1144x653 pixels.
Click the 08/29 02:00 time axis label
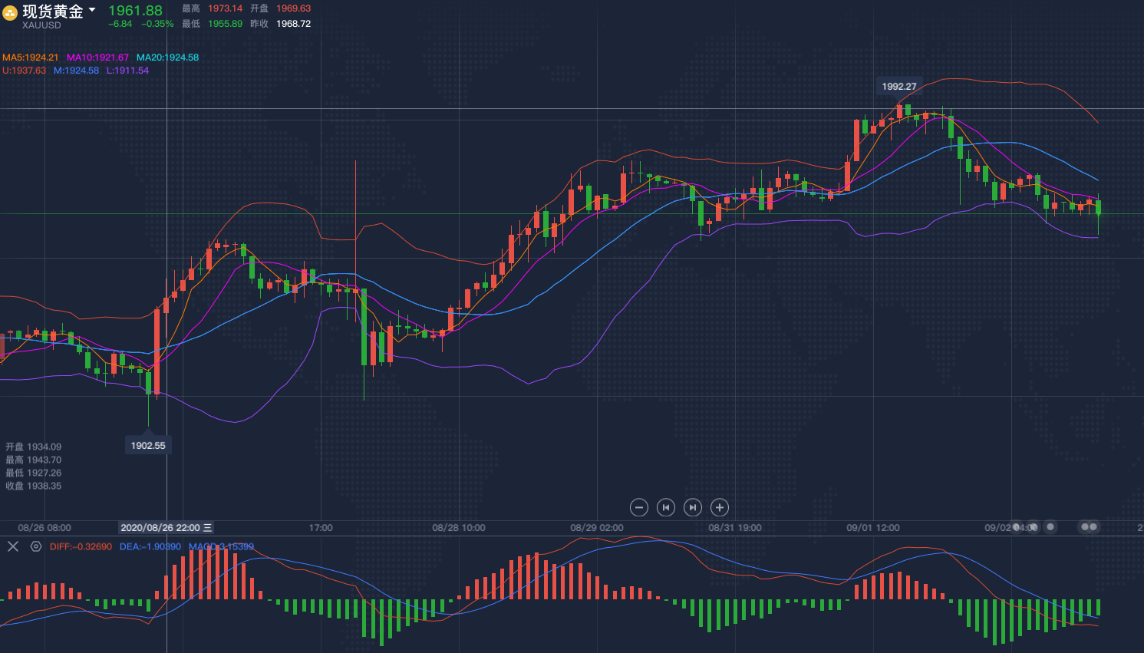point(597,528)
